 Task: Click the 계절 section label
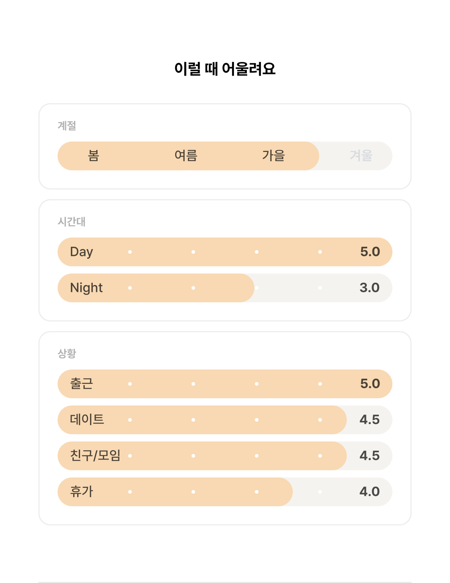[x=67, y=126]
